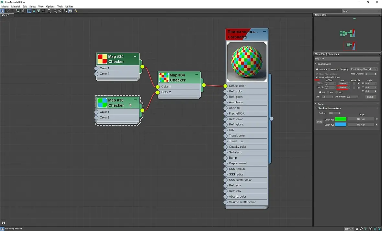
Task: Open the Options menu
Action: click(x=50, y=6)
